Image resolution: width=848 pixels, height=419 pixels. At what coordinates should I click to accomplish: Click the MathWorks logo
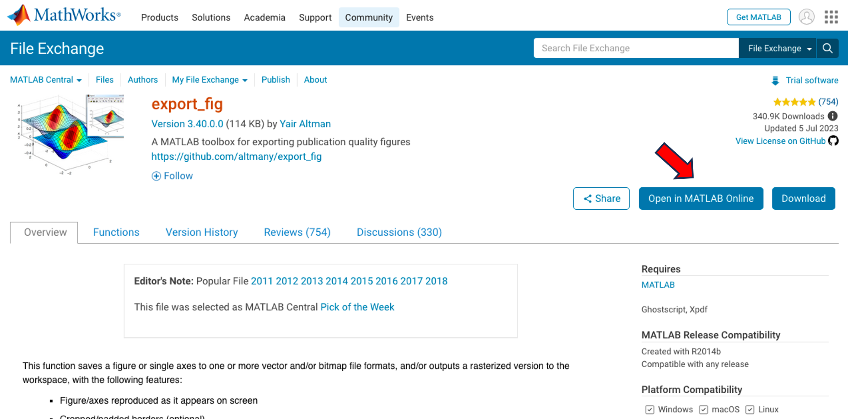click(64, 16)
